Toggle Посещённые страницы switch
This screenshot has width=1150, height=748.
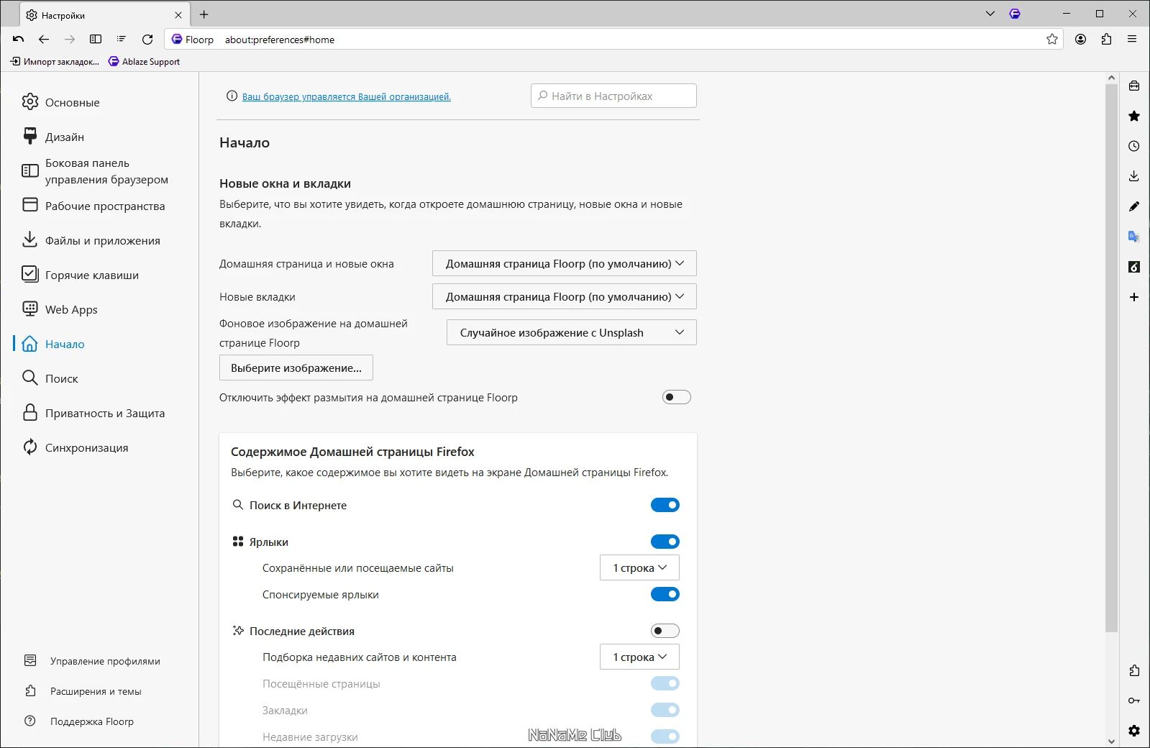point(665,683)
